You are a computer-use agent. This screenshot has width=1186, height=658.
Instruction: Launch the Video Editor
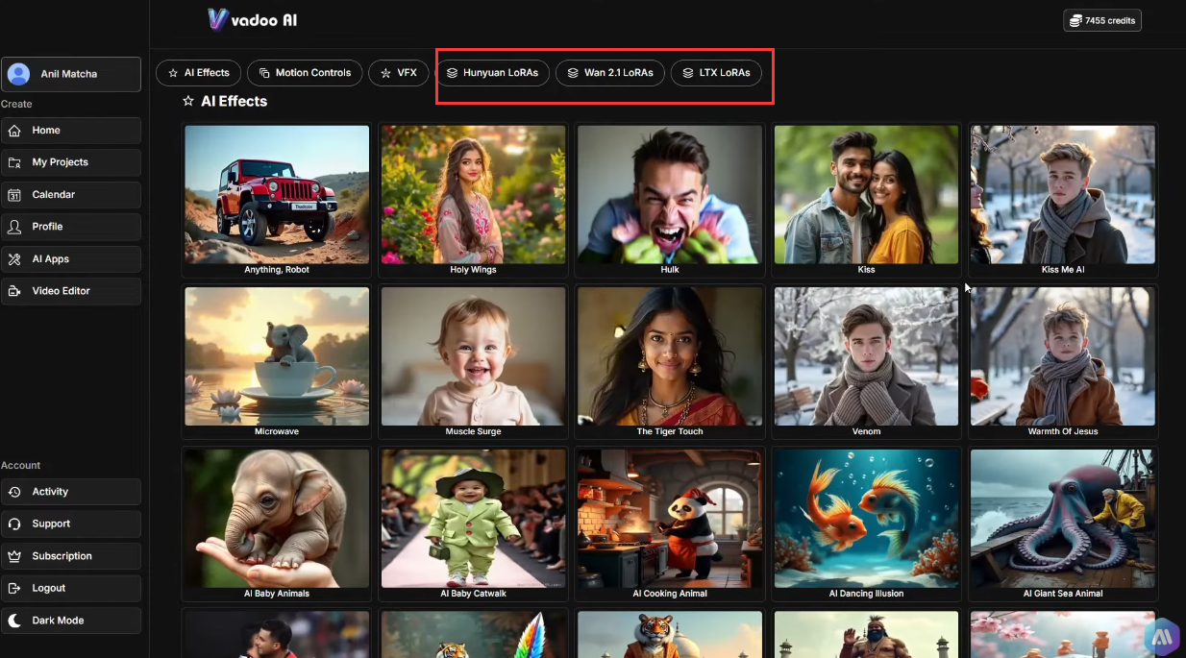click(71, 291)
